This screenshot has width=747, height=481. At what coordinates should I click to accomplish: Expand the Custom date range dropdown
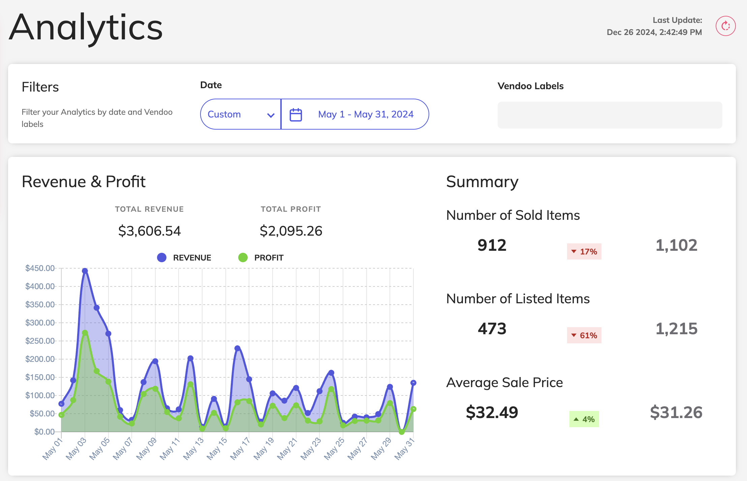pos(241,114)
